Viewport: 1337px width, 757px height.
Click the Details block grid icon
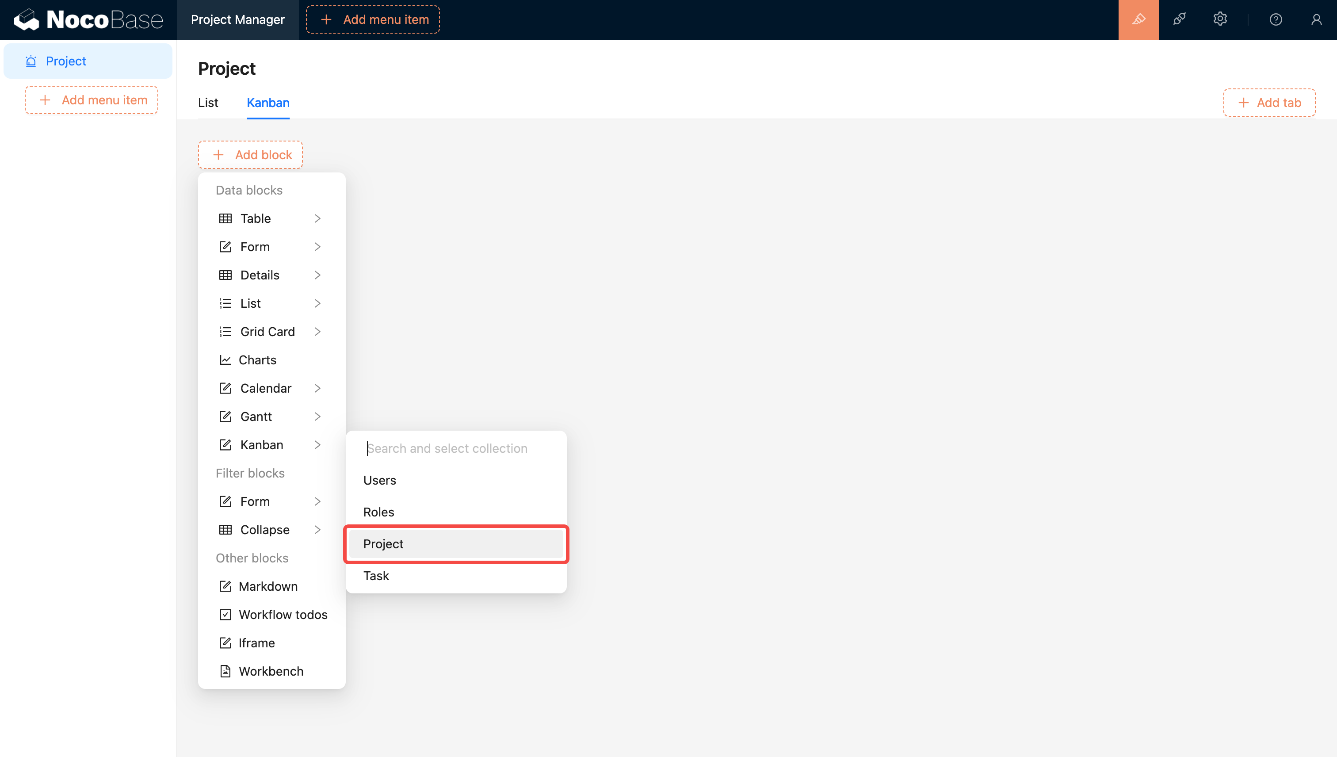pos(225,275)
